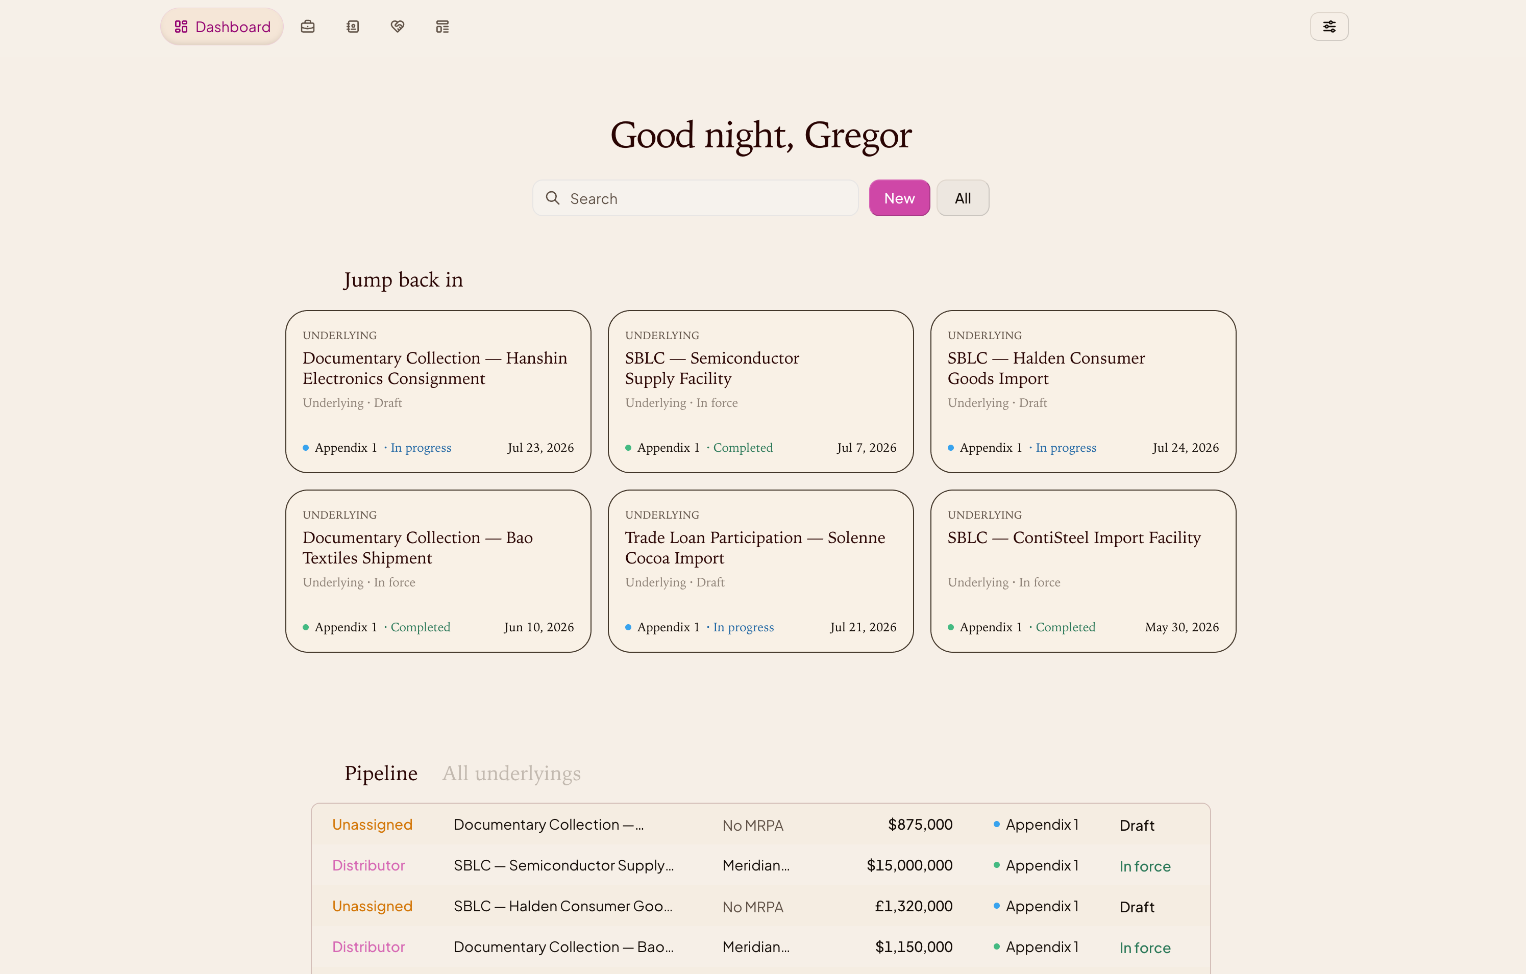Open the ContiSteel Import Facility card

point(1083,571)
